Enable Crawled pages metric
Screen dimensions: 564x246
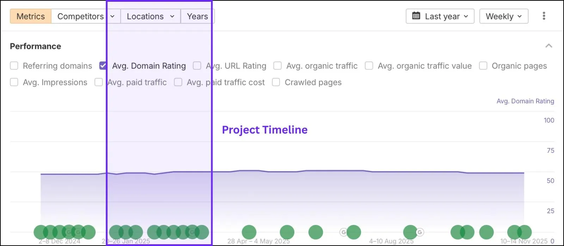click(276, 82)
